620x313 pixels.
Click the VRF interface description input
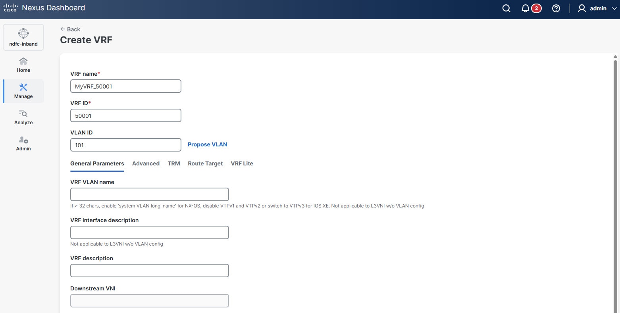[x=150, y=232]
